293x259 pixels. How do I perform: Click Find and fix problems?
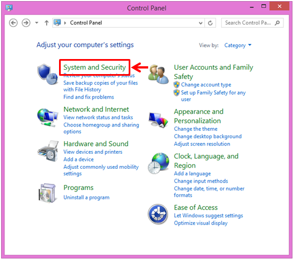[89, 97]
